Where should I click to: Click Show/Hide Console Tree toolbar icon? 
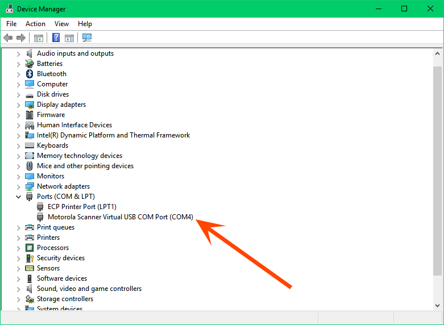pyautogui.click(x=39, y=38)
